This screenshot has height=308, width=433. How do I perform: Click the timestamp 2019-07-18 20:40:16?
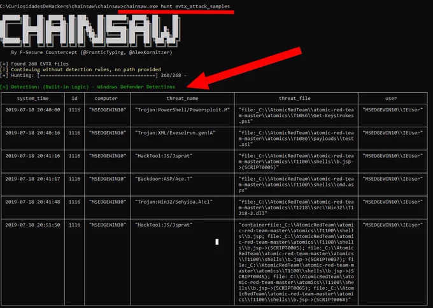[32, 133]
